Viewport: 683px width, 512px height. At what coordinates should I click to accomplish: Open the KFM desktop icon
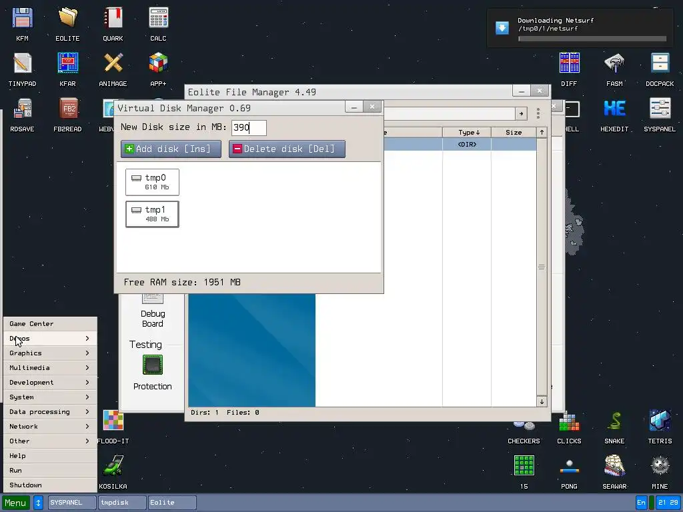(x=22, y=19)
